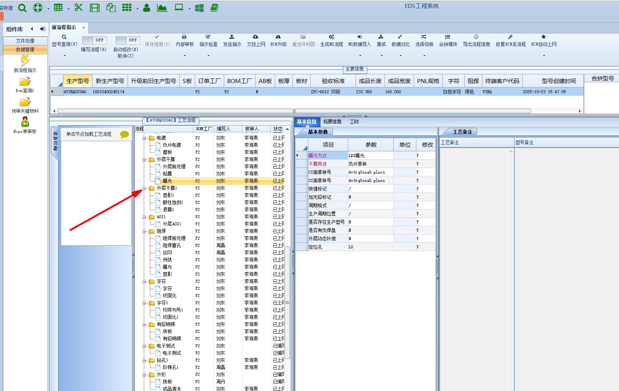Screen dimensions: 619x391
Task: Open dropdown arrow under ECN自动上网
Action: click(544, 56)
